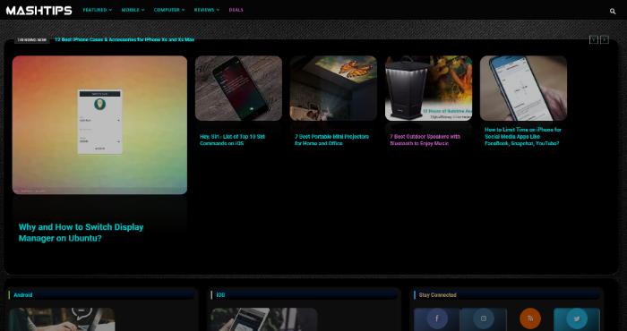
Task: Open trending link about iPhone Xs cases
Action: [x=125, y=39]
